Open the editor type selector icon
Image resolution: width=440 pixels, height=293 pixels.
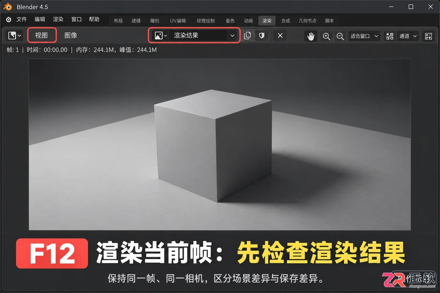(14, 36)
